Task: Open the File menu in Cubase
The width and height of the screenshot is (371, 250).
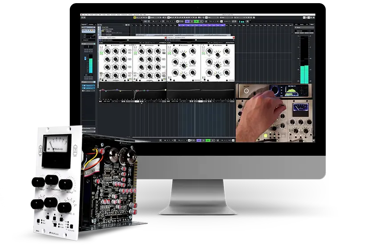Action: [x=85, y=15]
